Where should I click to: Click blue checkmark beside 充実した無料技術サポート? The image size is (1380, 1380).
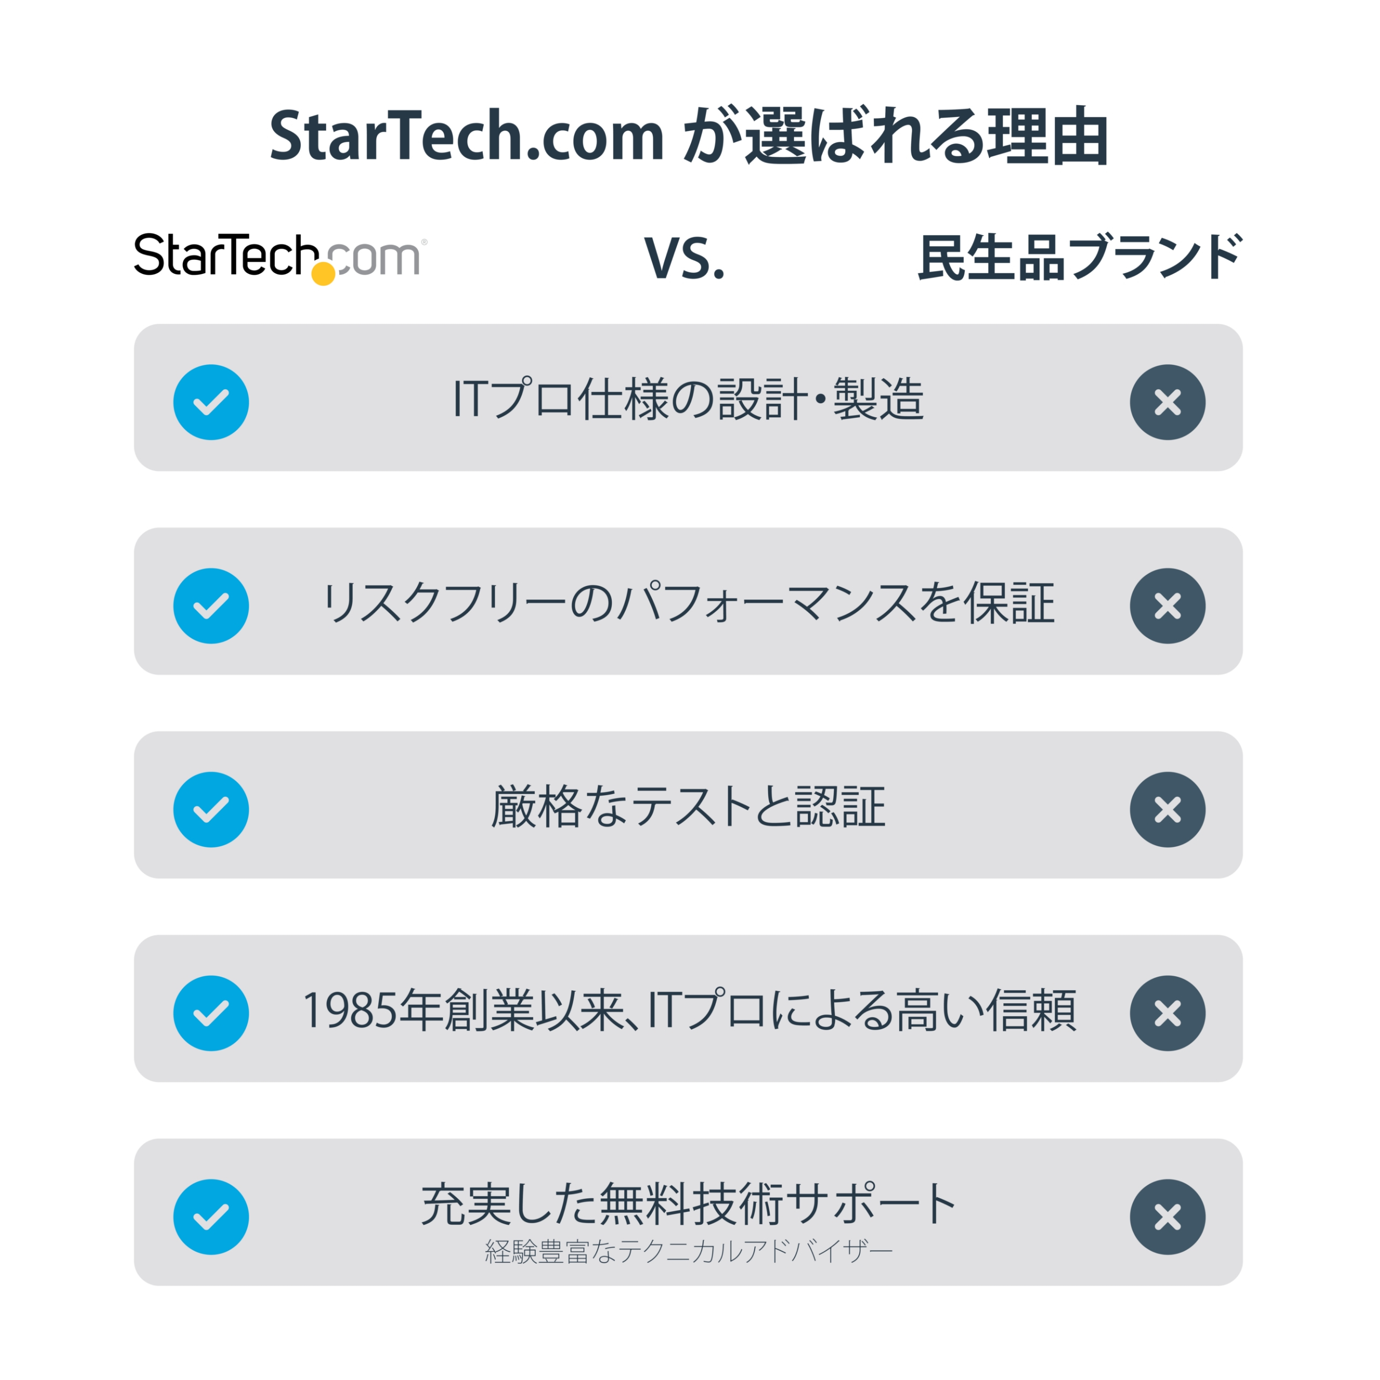point(211,1217)
